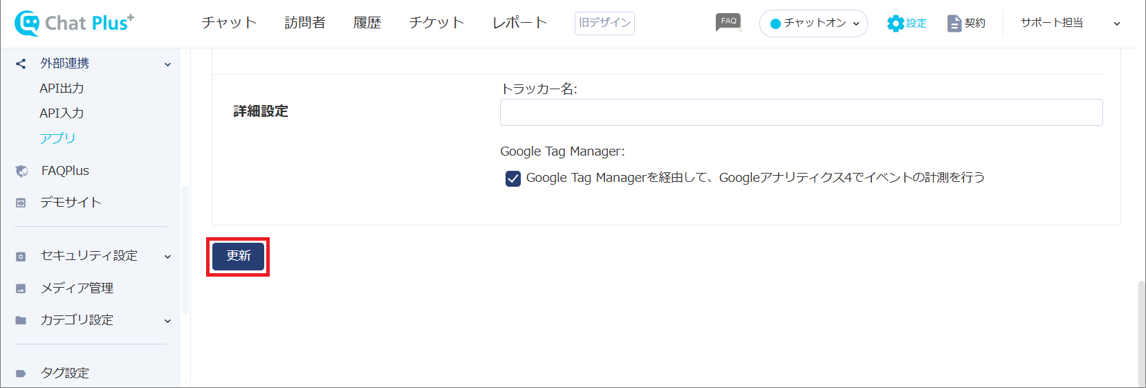Open the FAQ speech bubble icon
Screen dimensions: 1146x388
coord(728,23)
